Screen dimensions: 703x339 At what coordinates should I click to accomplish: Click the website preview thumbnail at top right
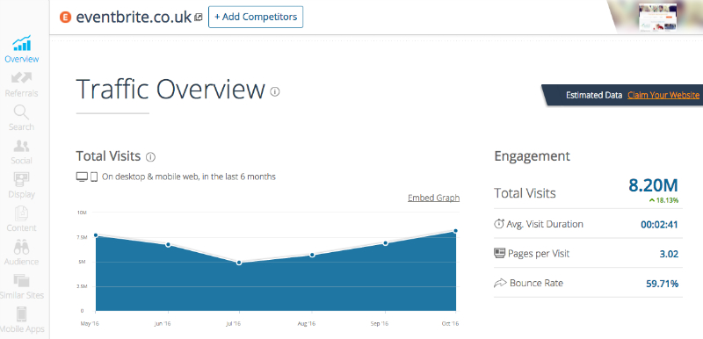(x=657, y=18)
